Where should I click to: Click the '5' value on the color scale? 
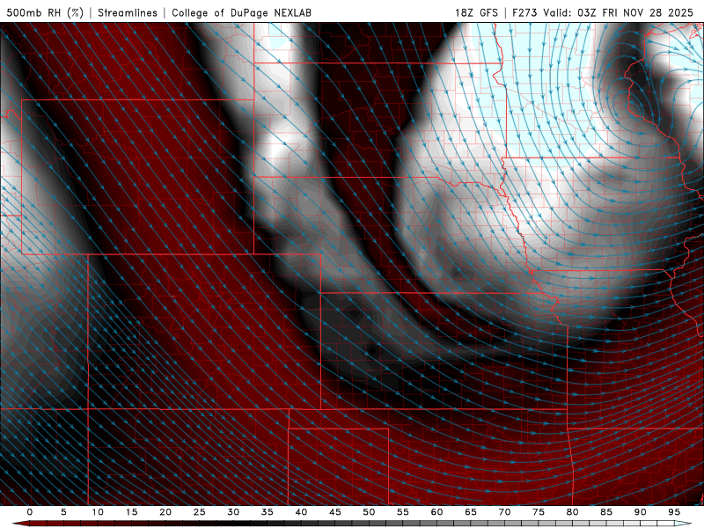[x=63, y=512]
